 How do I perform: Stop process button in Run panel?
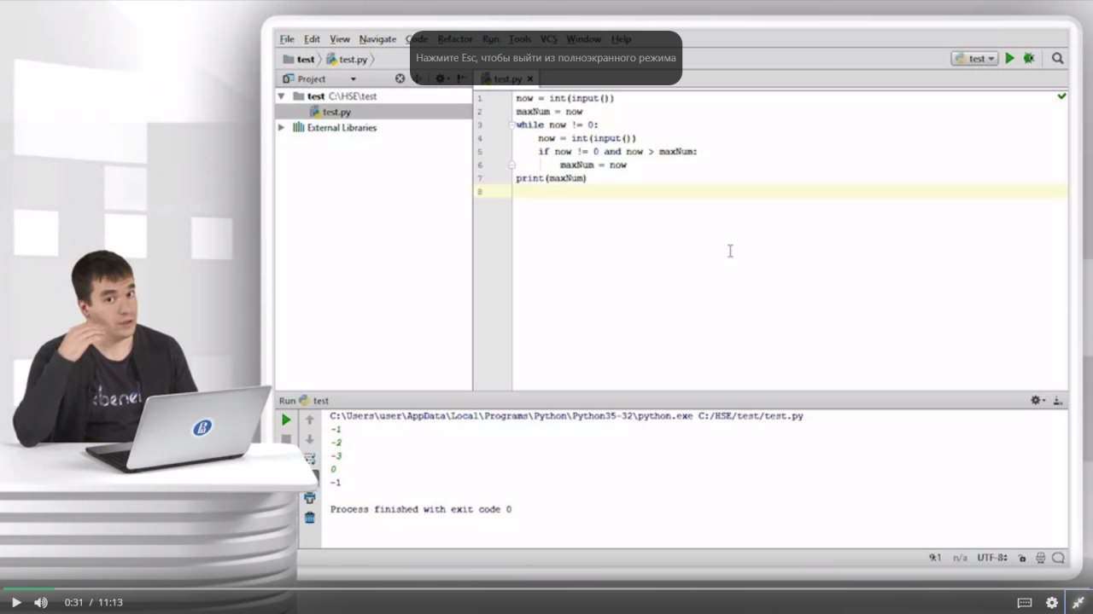pos(286,439)
